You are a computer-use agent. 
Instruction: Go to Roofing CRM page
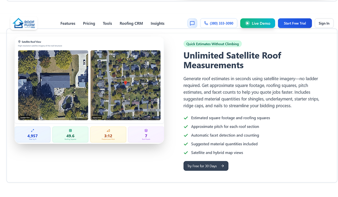(x=131, y=23)
